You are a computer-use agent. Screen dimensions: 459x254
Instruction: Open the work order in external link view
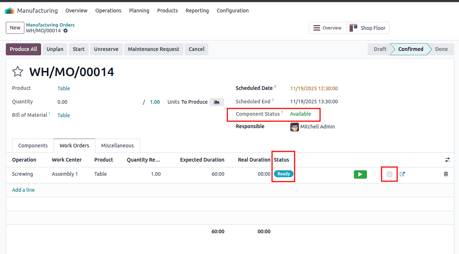[402, 174]
